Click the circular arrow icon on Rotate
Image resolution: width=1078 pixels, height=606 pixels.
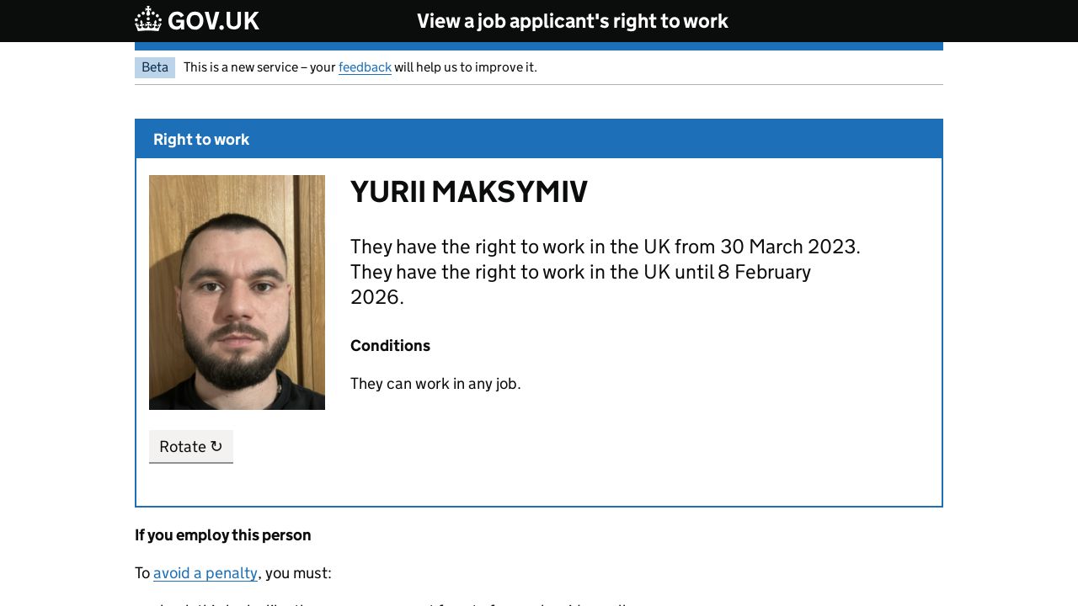pos(216,447)
